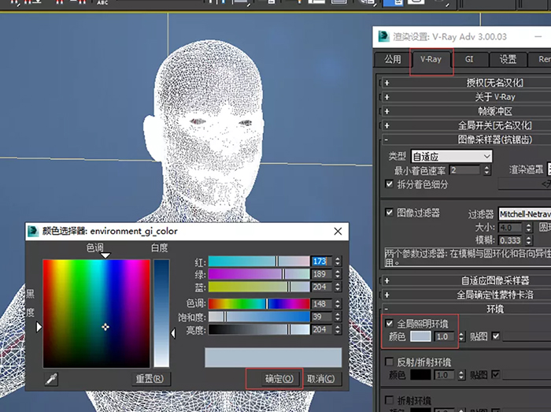Click the red value spinner arrows
The height and width of the screenshot is (412, 551).
[338, 262]
